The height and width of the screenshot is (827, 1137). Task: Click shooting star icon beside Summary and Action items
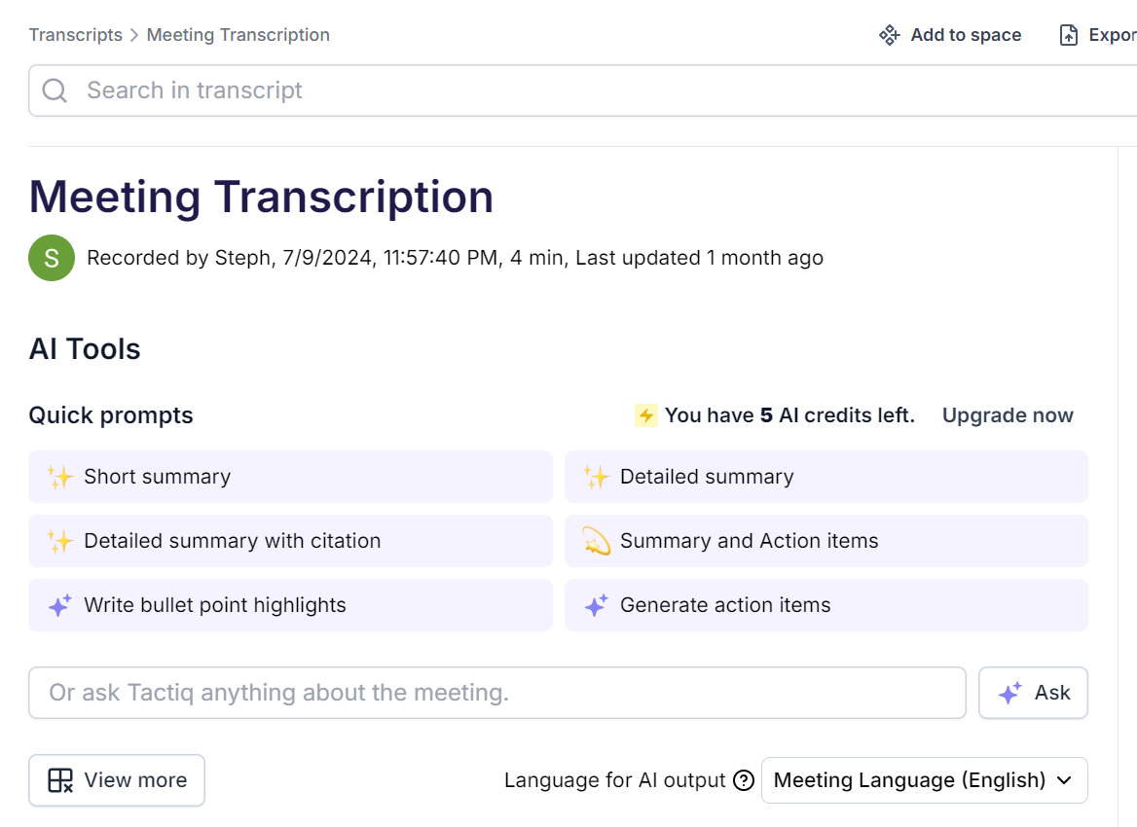point(596,541)
